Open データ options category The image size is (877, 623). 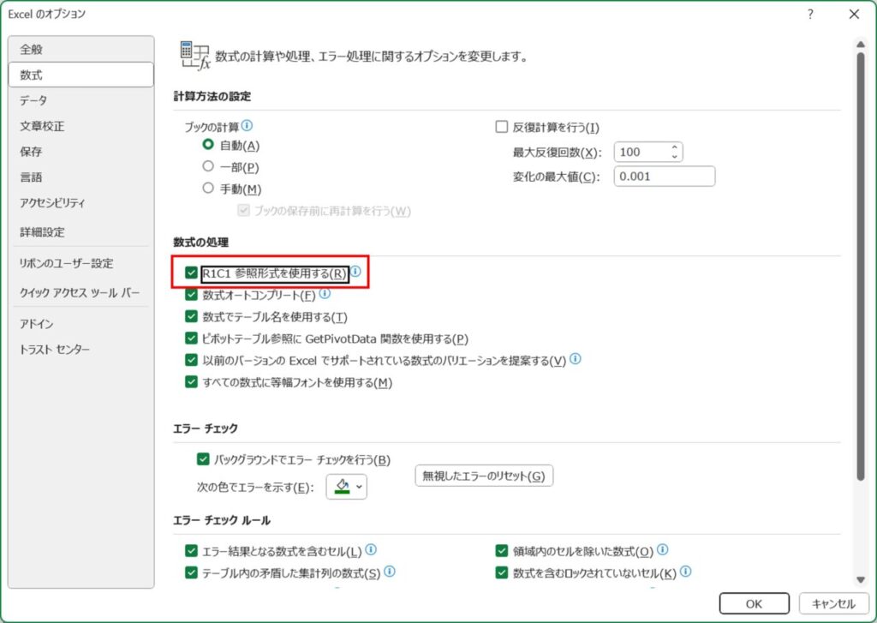tap(81, 100)
